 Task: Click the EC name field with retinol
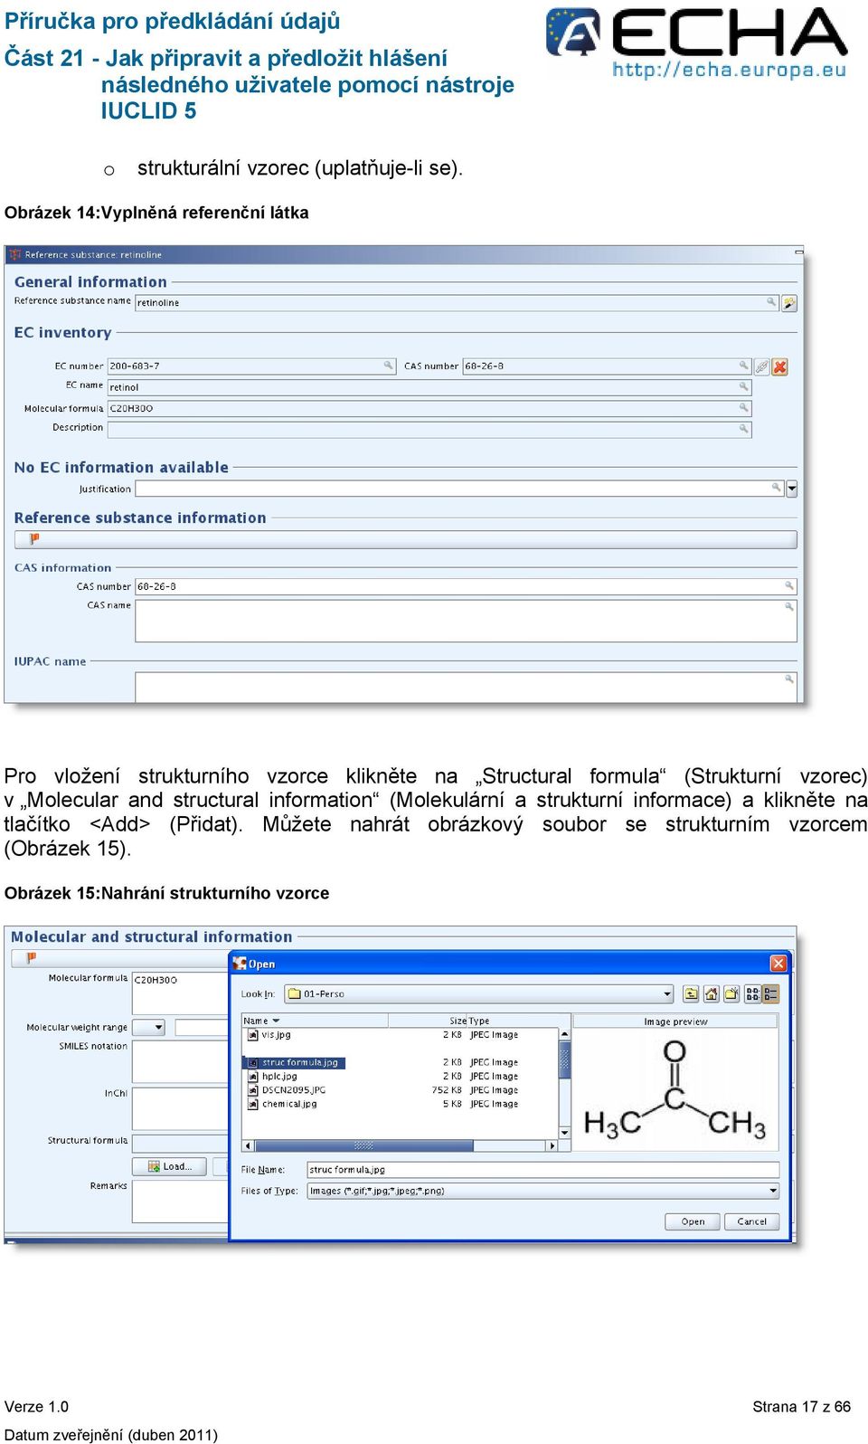tap(429, 386)
